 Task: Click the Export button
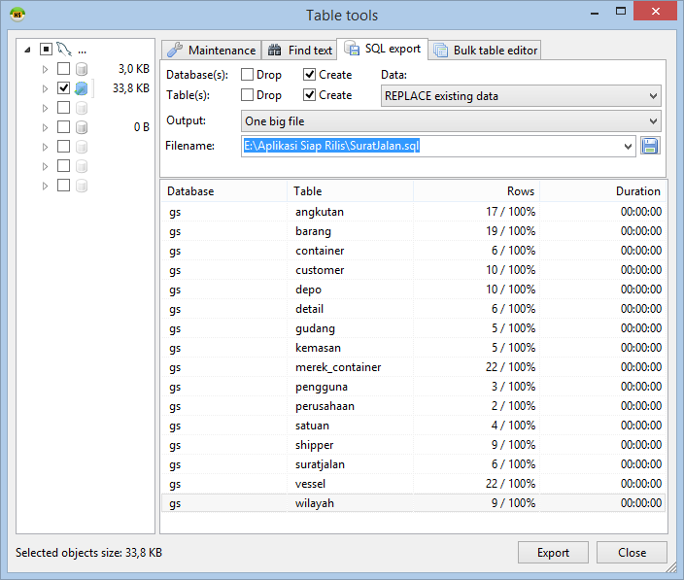pyautogui.click(x=553, y=553)
